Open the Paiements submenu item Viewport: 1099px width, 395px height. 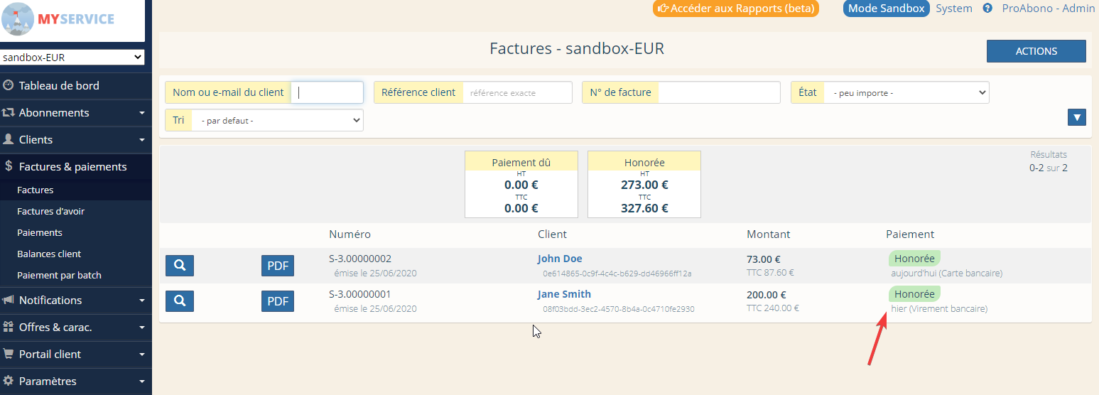click(x=40, y=233)
